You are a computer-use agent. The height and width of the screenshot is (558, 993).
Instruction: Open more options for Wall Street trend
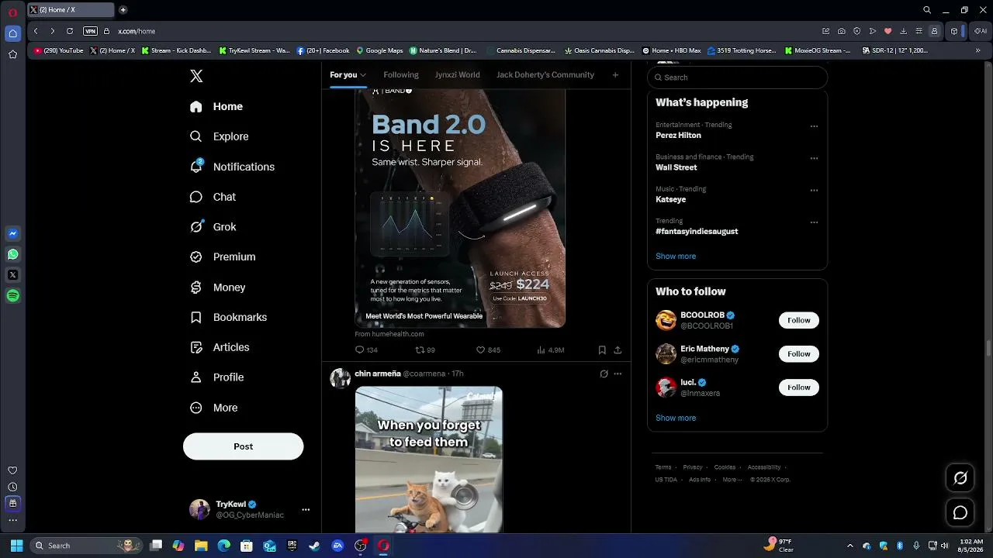coord(814,158)
